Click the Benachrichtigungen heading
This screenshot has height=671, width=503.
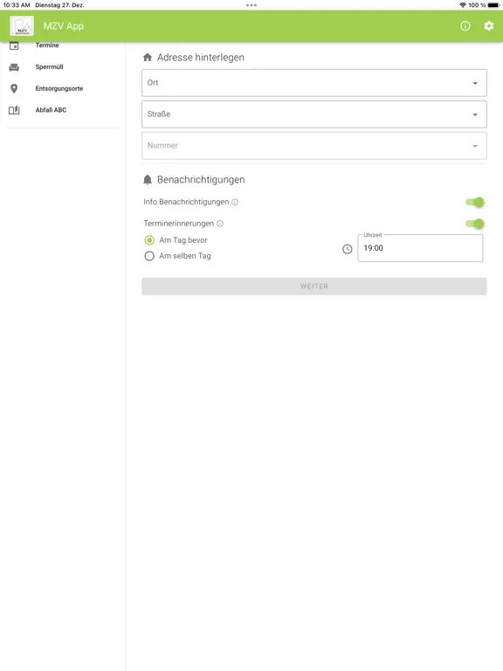201,180
